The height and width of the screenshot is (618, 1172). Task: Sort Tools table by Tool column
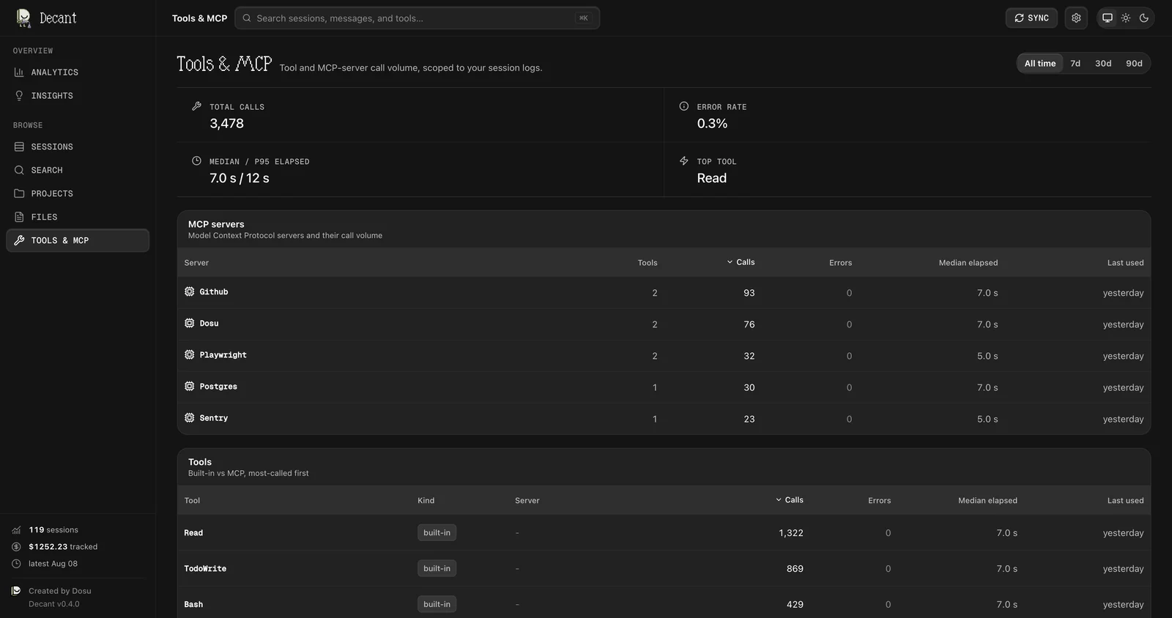click(192, 501)
